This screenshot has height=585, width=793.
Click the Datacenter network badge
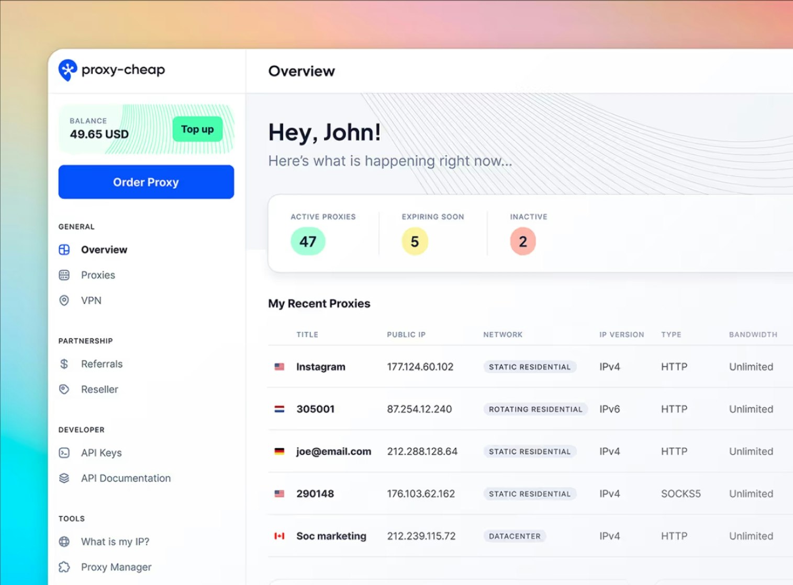click(515, 536)
